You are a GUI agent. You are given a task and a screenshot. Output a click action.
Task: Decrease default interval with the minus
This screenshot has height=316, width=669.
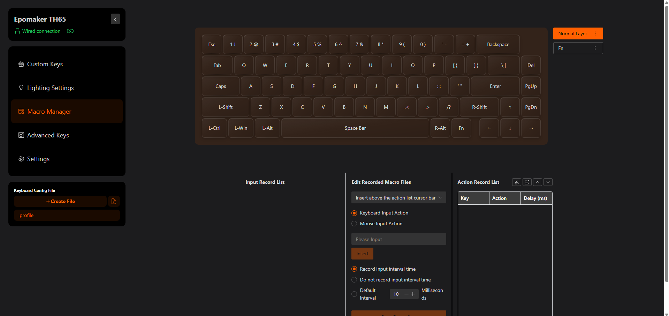pyautogui.click(x=406, y=294)
